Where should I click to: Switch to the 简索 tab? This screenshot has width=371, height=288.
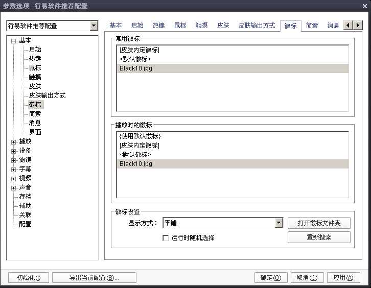click(312, 26)
